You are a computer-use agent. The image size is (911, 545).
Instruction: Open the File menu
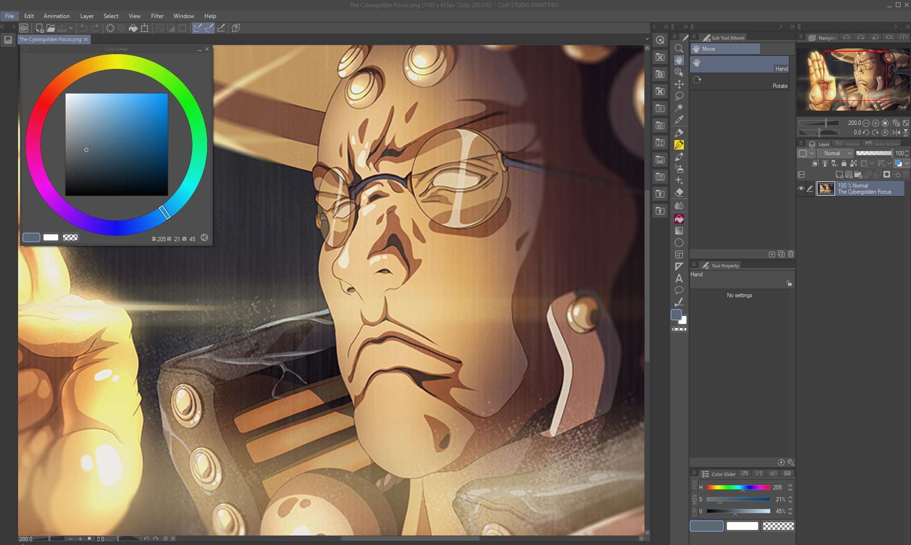[10, 16]
